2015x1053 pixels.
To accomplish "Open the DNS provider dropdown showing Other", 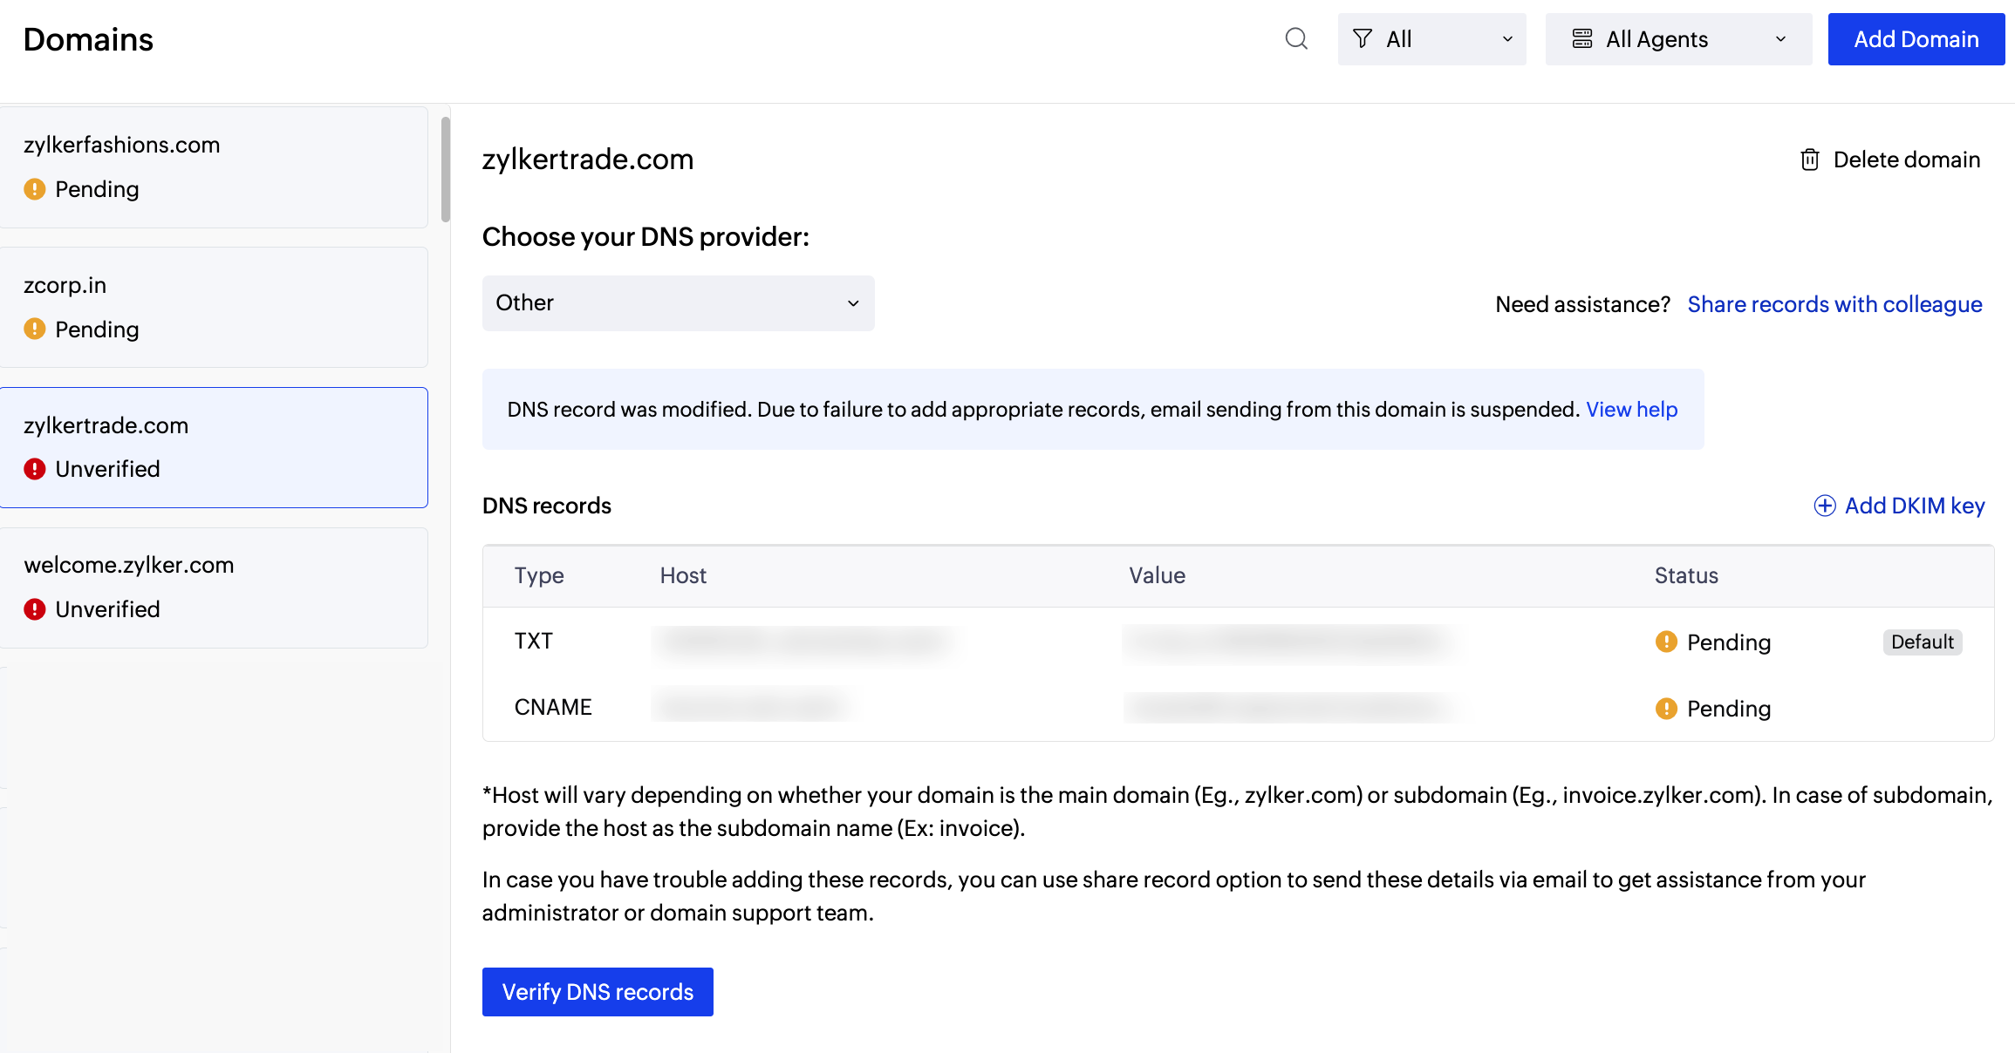I will [678, 302].
